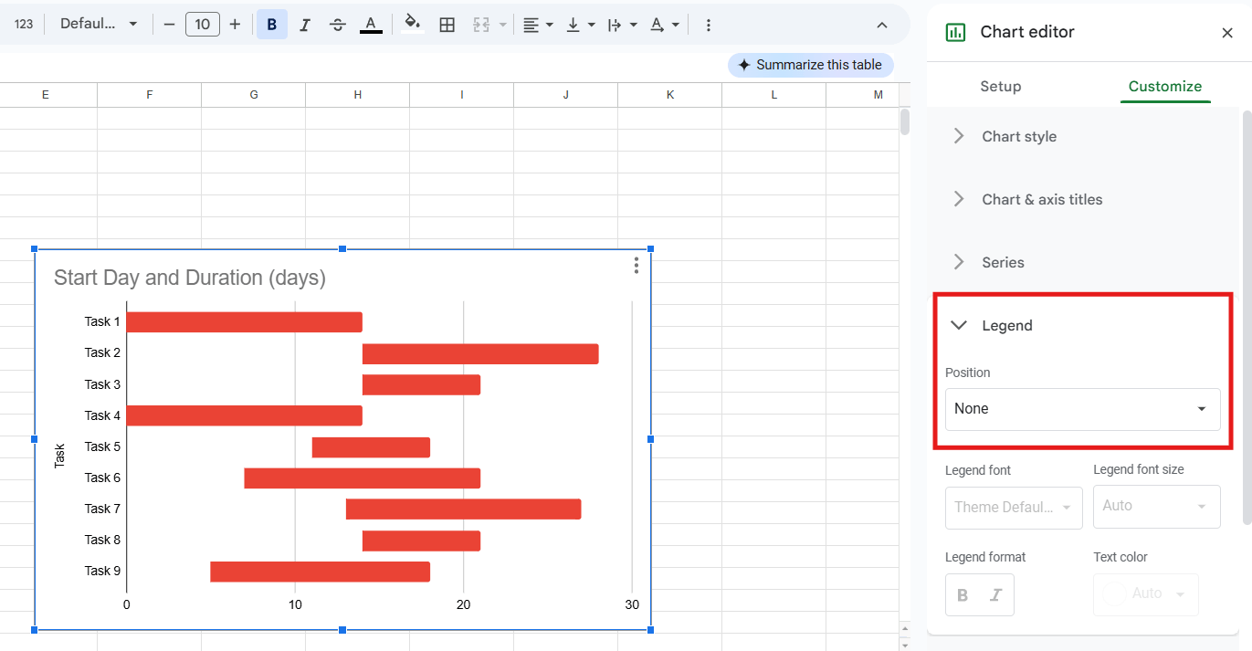Image resolution: width=1252 pixels, height=651 pixels.
Task: Open horizontal align options
Action: tap(538, 25)
